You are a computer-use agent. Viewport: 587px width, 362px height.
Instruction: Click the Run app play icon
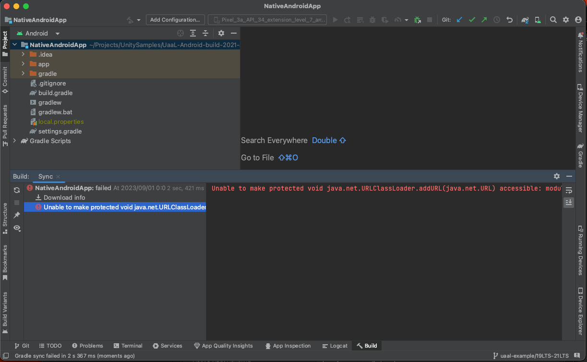pos(335,20)
